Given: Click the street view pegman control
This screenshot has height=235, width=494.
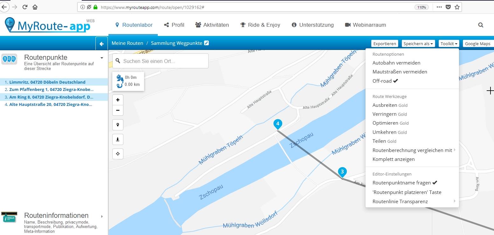Looking at the screenshot, I should tap(118, 139).
